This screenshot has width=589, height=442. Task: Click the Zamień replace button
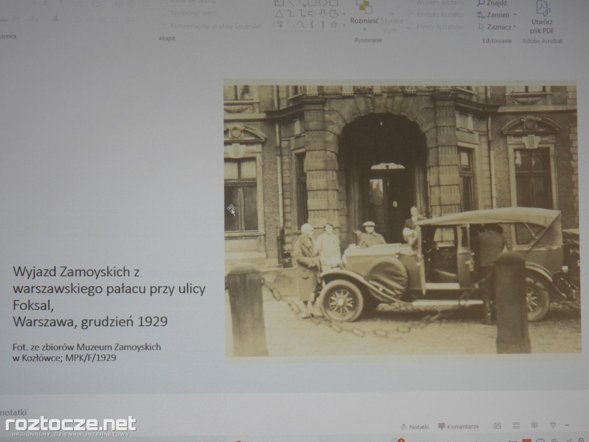(493, 14)
